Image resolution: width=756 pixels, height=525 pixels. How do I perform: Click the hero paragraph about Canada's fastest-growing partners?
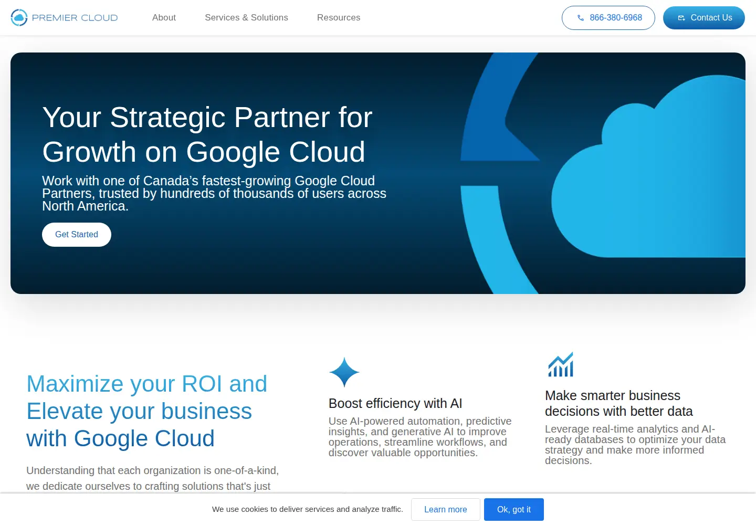tap(214, 193)
